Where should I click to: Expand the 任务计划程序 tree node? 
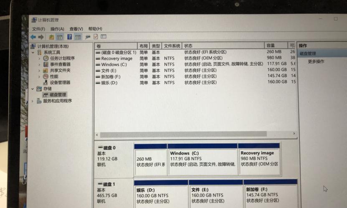(x=39, y=58)
